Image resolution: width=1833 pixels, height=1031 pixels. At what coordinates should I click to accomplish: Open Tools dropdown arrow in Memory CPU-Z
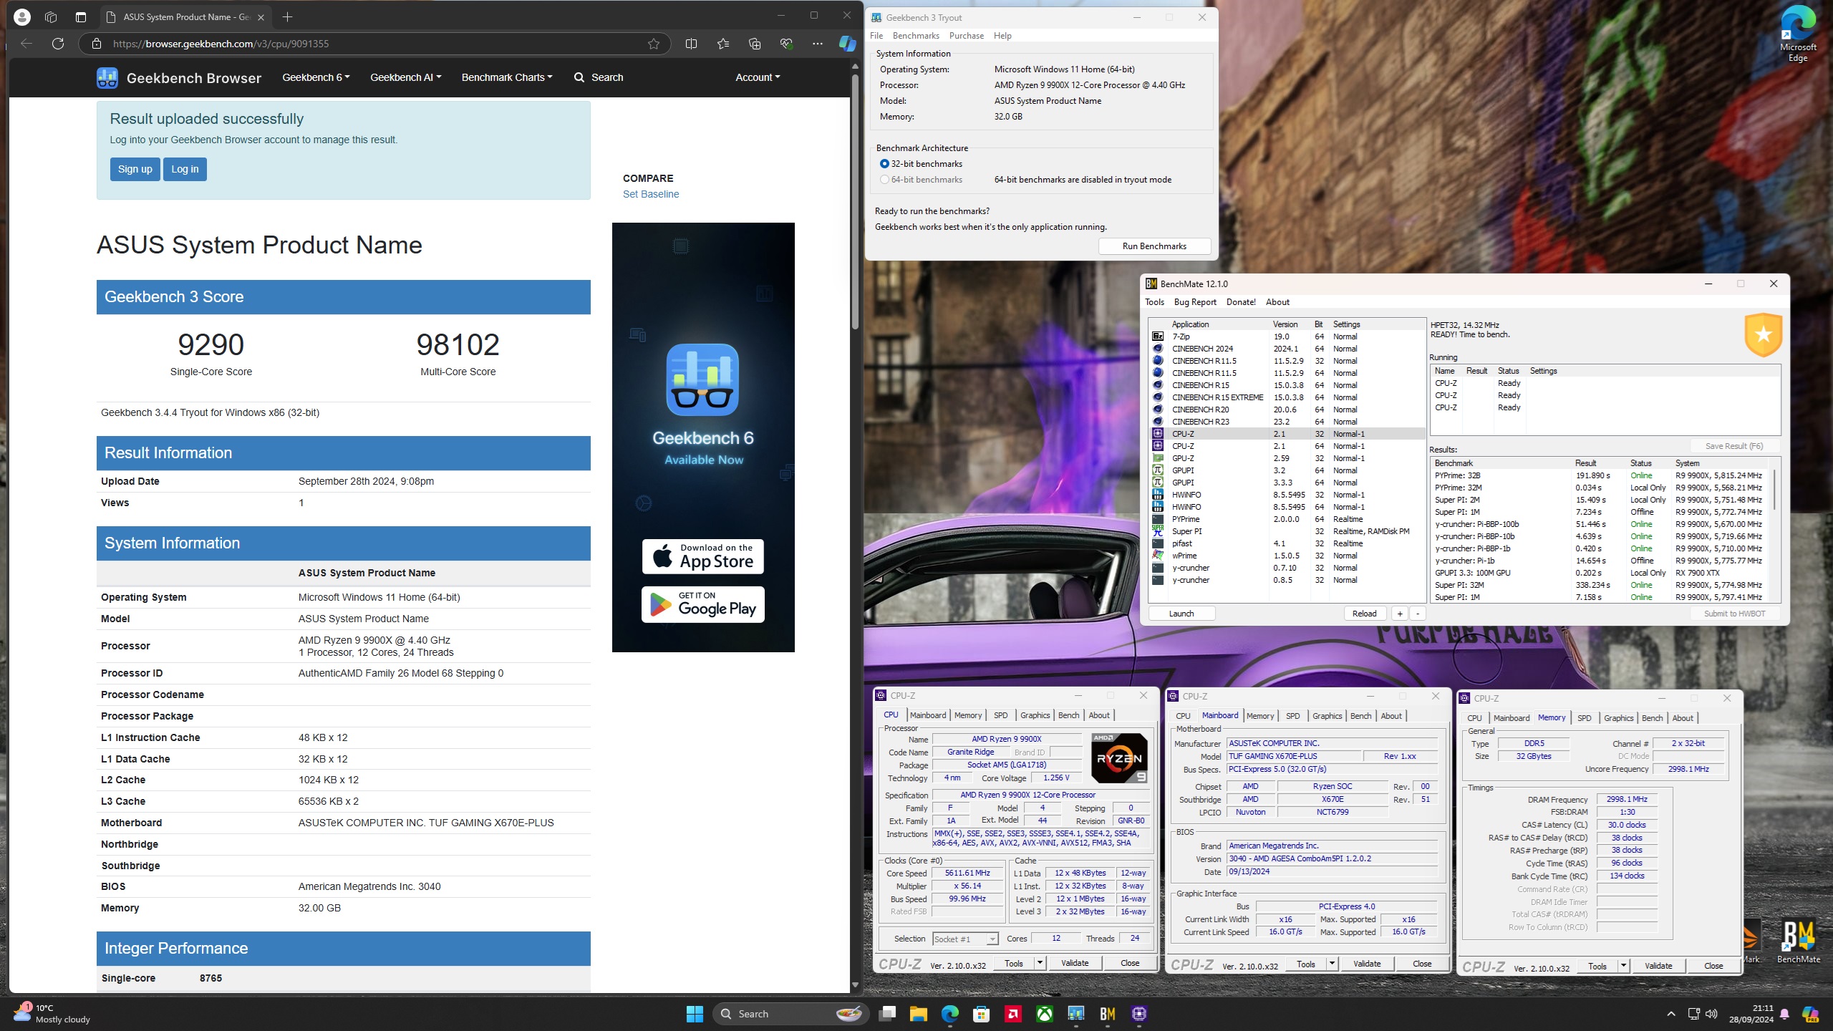(x=1623, y=966)
